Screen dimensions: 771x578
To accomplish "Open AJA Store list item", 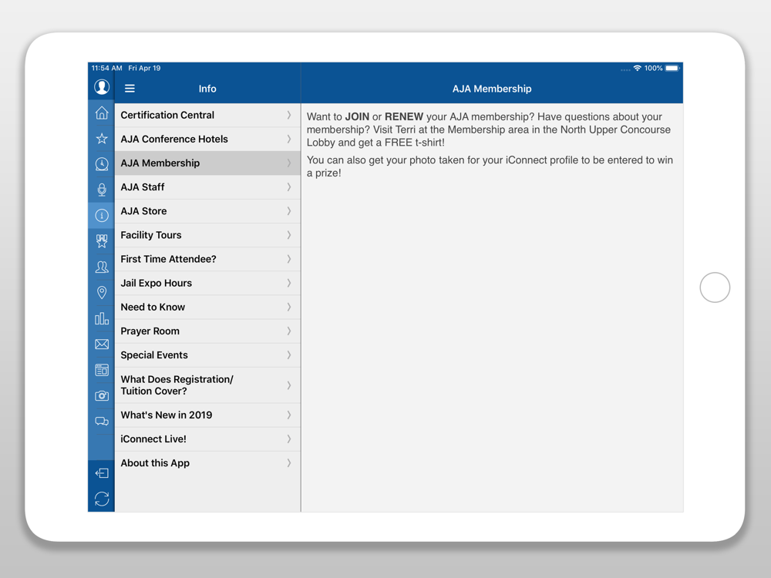I will [207, 211].
